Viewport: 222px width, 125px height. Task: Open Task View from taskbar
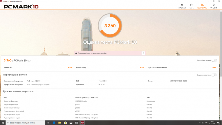pos(48,123)
